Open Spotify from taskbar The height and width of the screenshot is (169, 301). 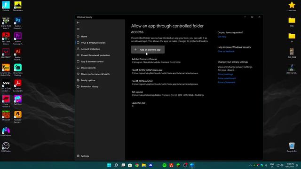pyautogui.click(x=164, y=165)
